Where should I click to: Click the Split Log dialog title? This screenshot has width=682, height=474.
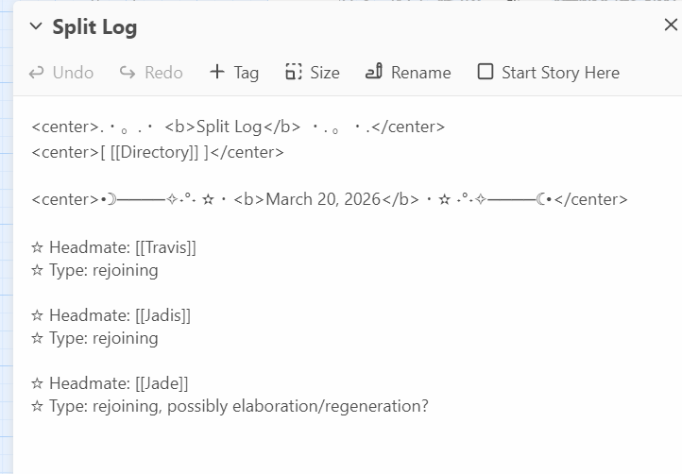(x=94, y=26)
